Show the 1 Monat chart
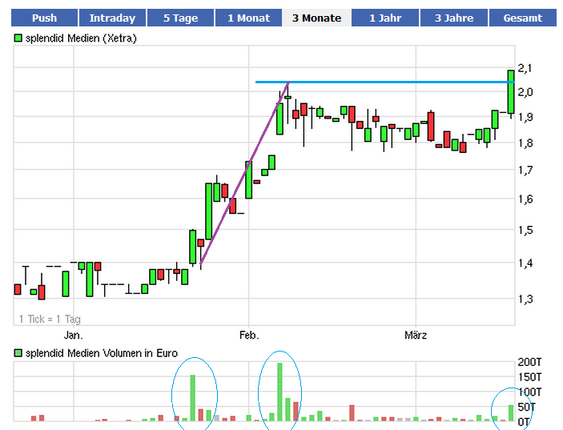 [x=248, y=18]
